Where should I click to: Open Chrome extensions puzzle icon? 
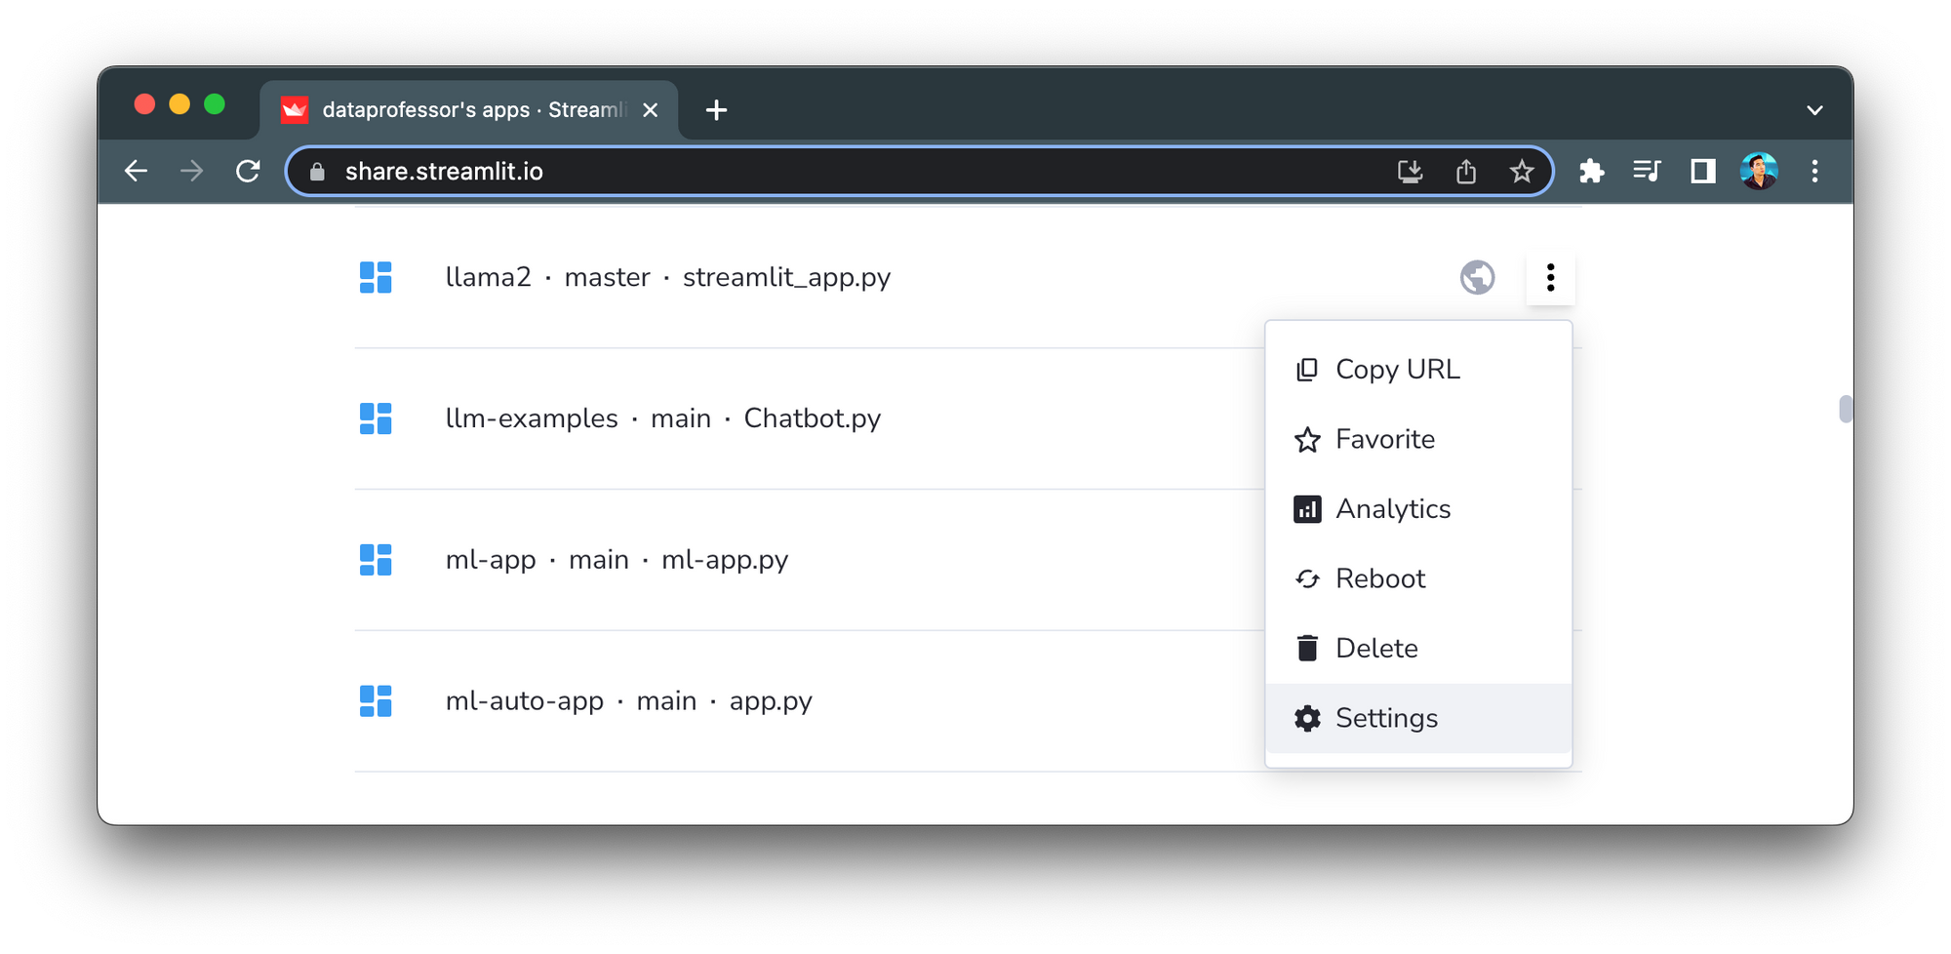click(x=1591, y=172)
